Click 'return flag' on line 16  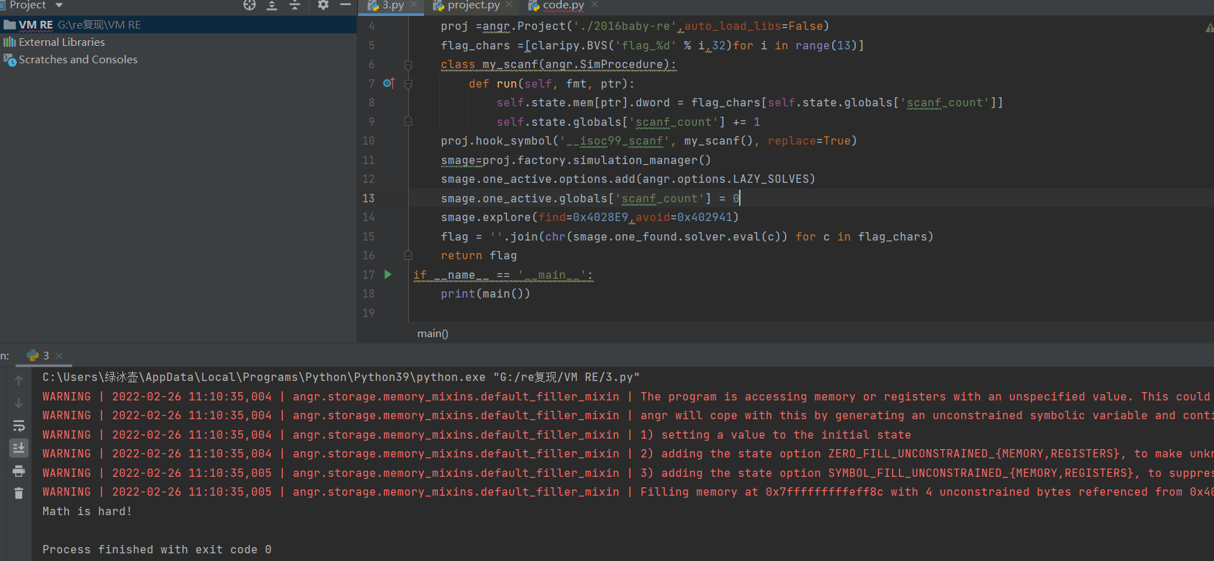click(478, 256)
